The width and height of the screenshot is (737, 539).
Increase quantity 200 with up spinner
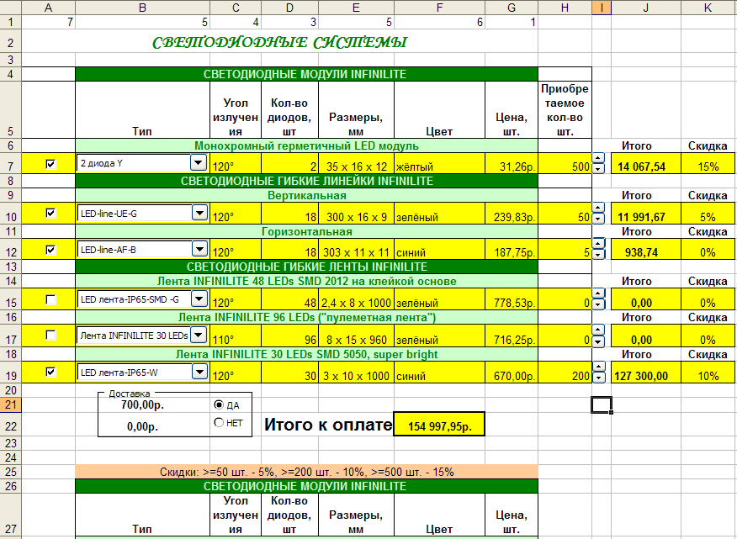[x=598, y=367]
